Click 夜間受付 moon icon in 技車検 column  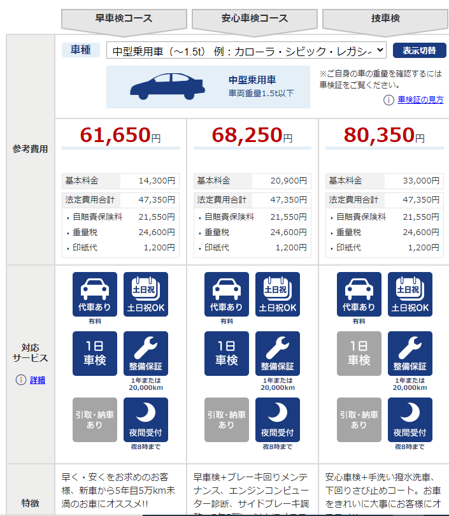(x=410, y=419)
